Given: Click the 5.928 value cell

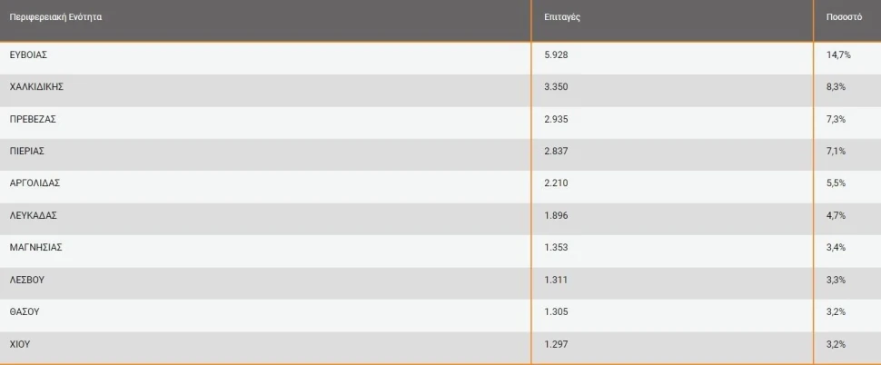Looking at the screenshot, I should click(557, 54).
